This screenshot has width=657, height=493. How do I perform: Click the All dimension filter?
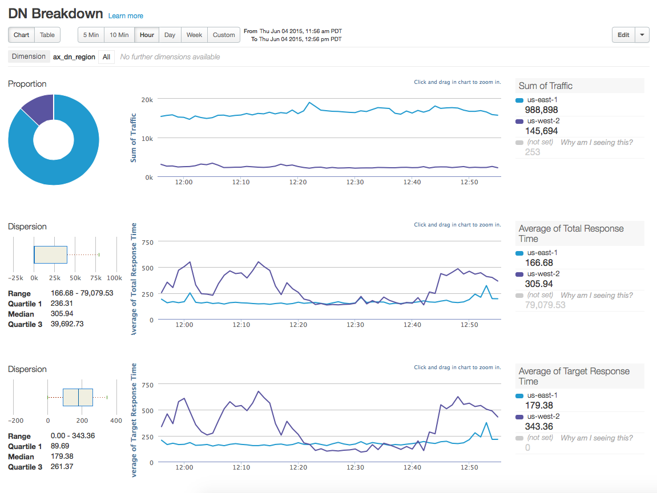(106, 57)
